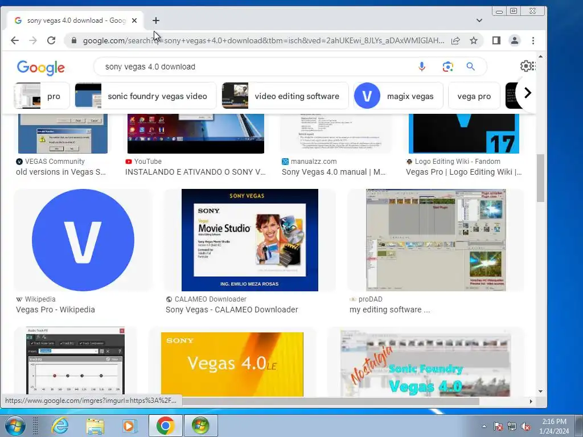
Task: Open 'Vegas Pro | Logo Editing Wiki' result
Action: [463, 172]
